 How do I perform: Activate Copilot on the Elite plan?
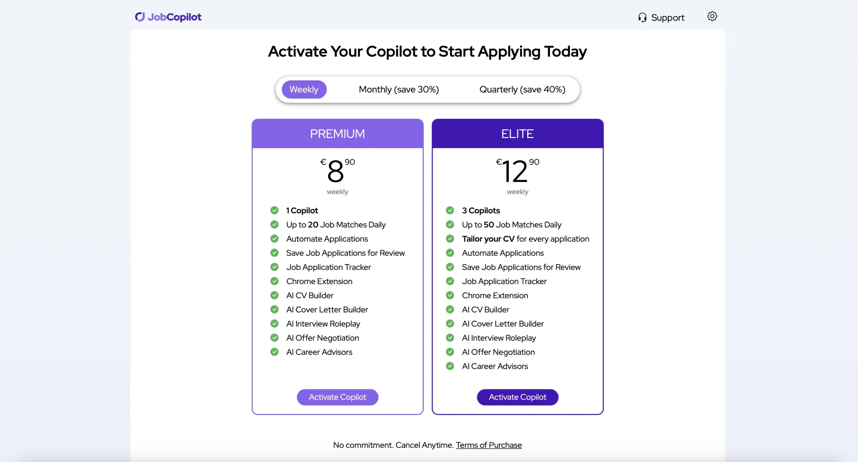point(517,397)
